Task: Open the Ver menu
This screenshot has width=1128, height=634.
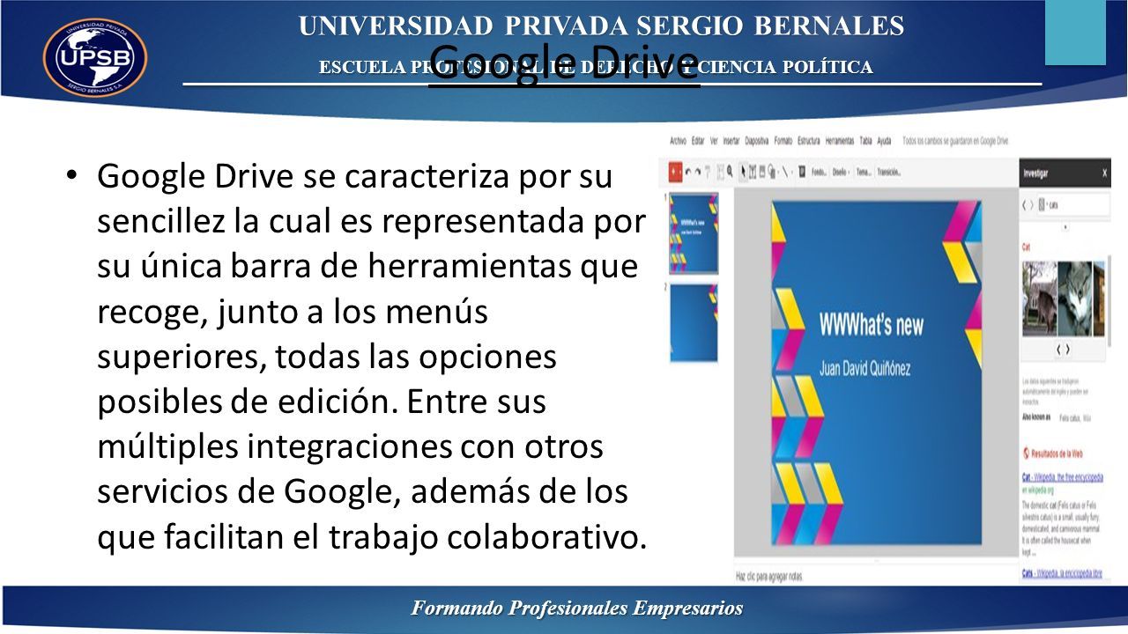Action: point(714,141)
